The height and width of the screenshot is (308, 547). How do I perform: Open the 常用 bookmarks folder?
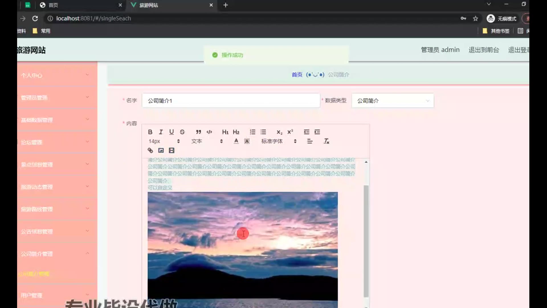click(42, 31)
